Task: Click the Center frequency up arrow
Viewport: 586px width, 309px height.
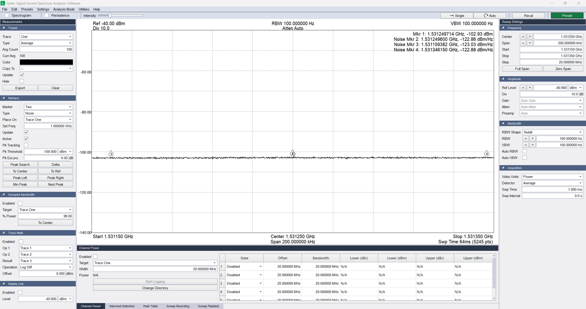Action: pos(523,37)
